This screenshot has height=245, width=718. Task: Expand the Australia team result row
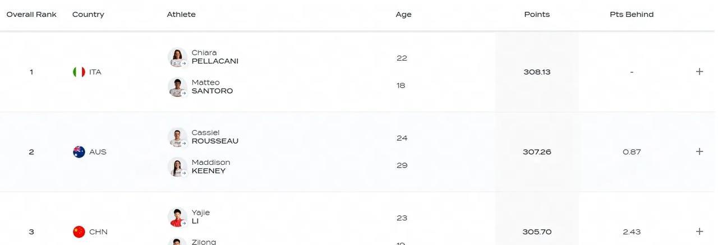point(699,152)
